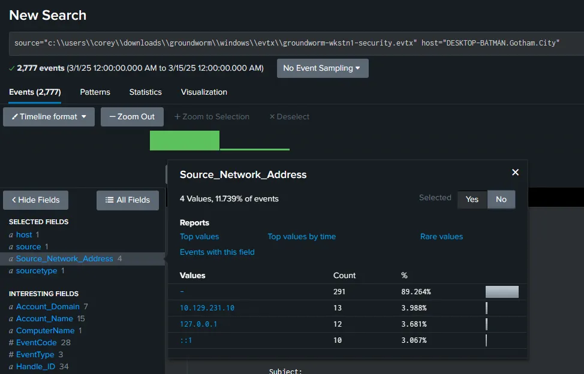Click the thin green timeline bar
This screenshot has height=374, width=584.
(x=255, y=149)
